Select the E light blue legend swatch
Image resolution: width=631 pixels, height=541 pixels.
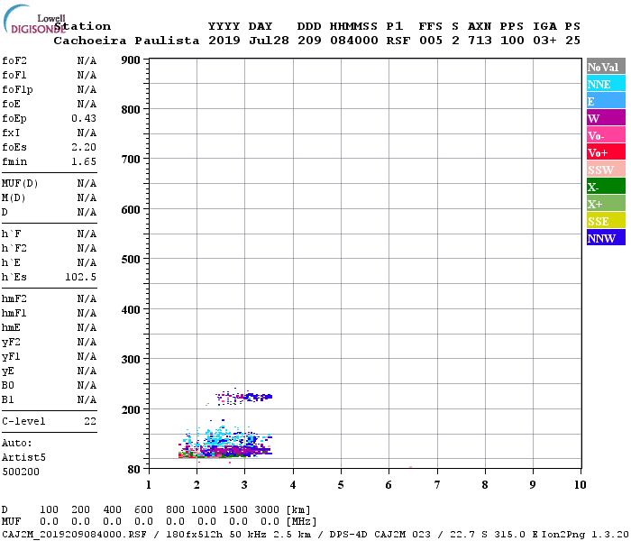tap(606, 101)
